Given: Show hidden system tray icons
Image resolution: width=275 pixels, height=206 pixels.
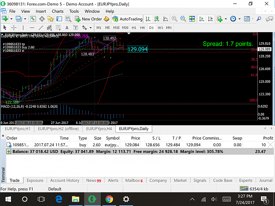Looking at the screenshot, I should pyautogui.click(x=192, y=199).
